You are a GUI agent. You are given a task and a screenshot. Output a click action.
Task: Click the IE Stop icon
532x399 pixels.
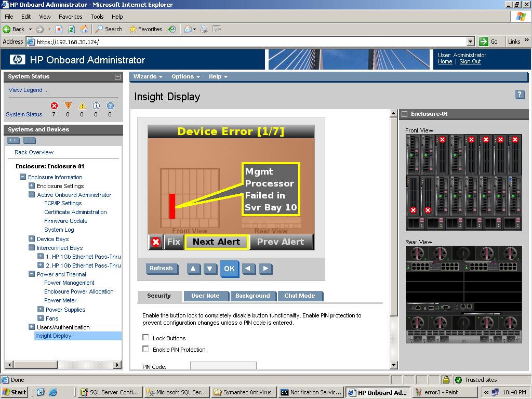(x=59, y=29)
